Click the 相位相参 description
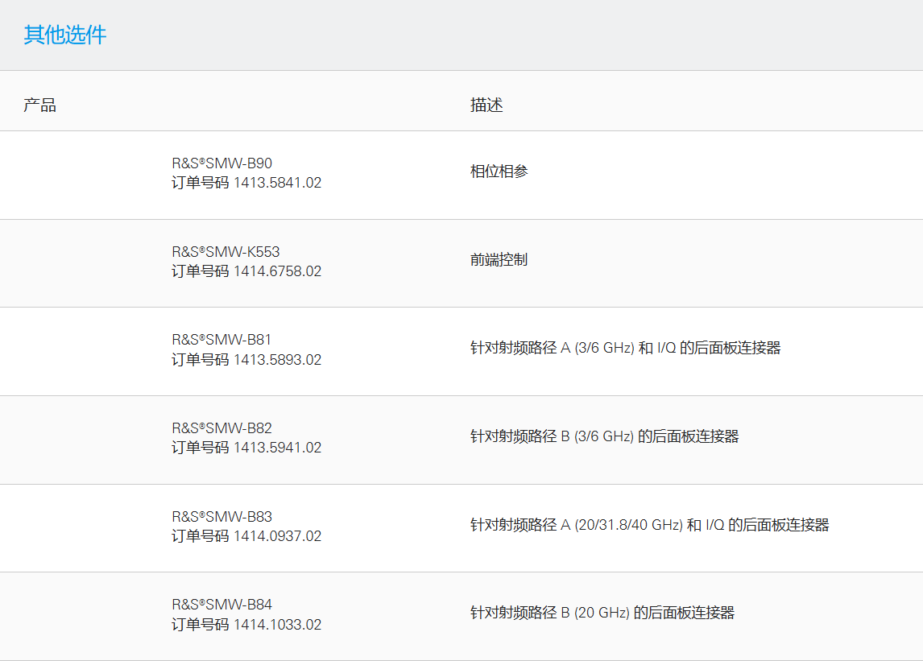The width and height of the screenshot is (923, 661). (499, 171)
